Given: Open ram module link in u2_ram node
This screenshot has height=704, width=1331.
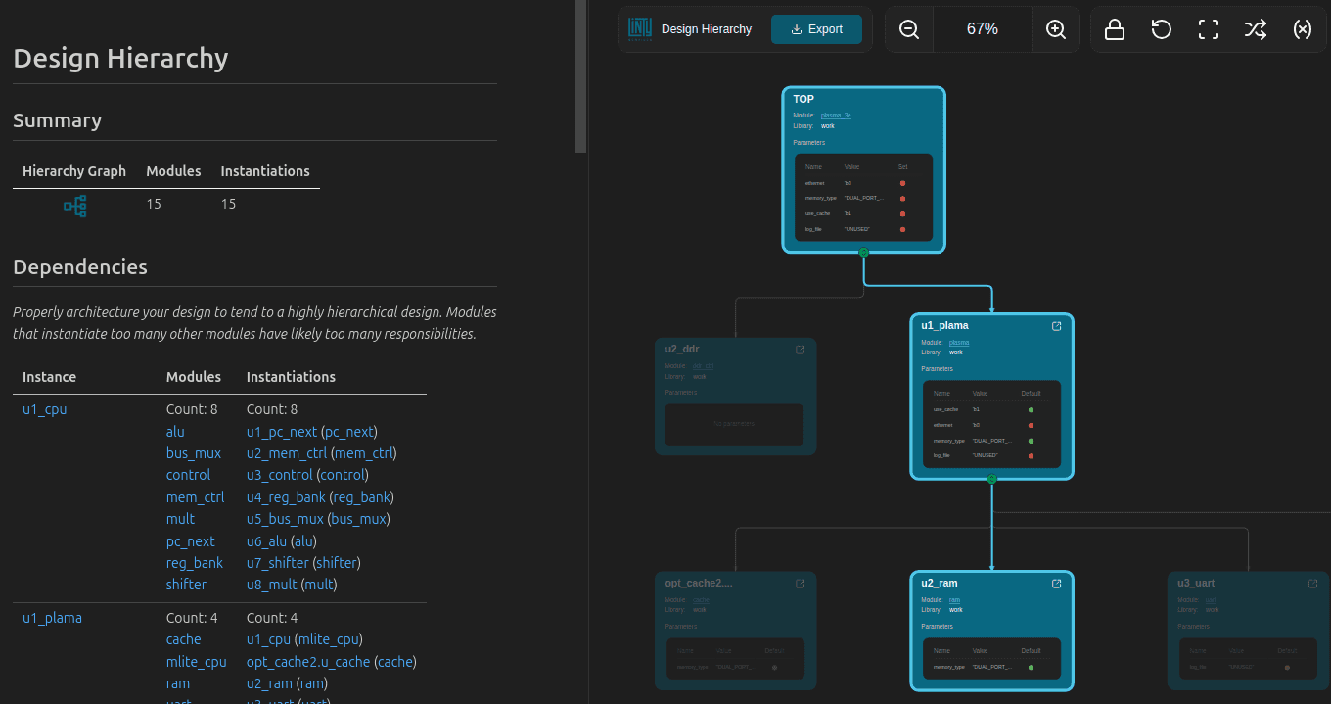Looking at the screenshot, I should [954, 600].
